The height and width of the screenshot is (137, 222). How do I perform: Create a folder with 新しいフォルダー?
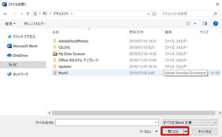[35, 24]
